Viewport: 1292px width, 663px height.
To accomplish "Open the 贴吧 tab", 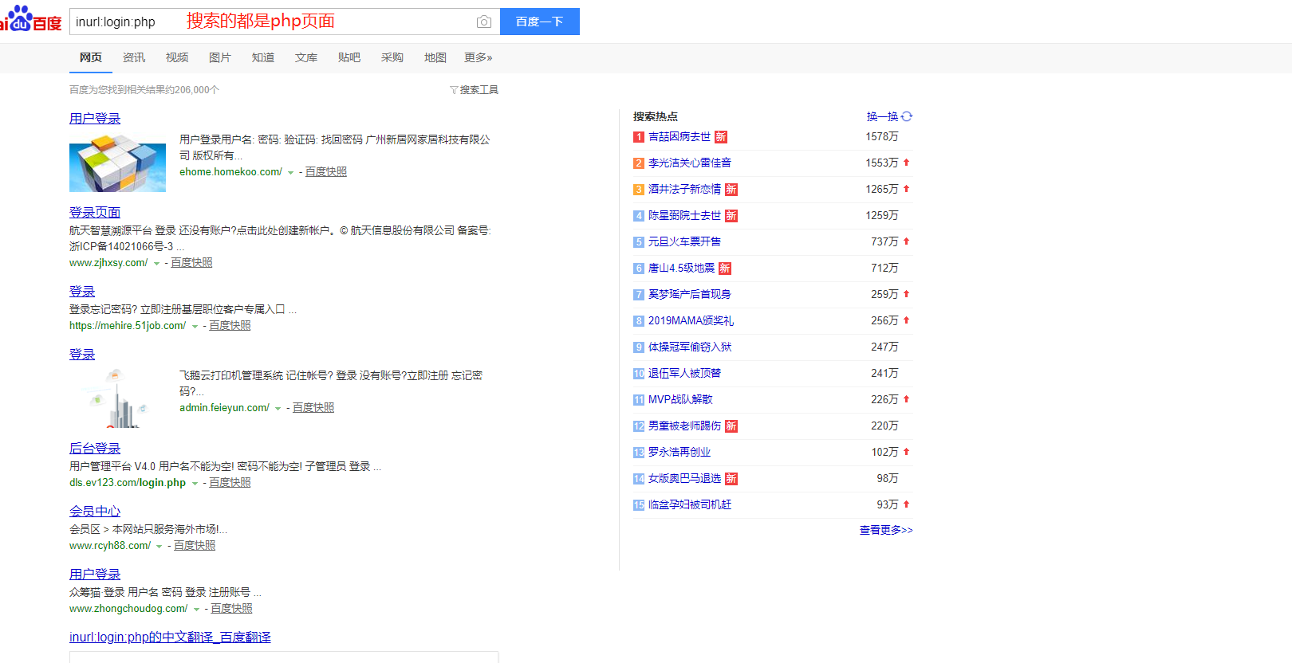I will coord(349,57).
